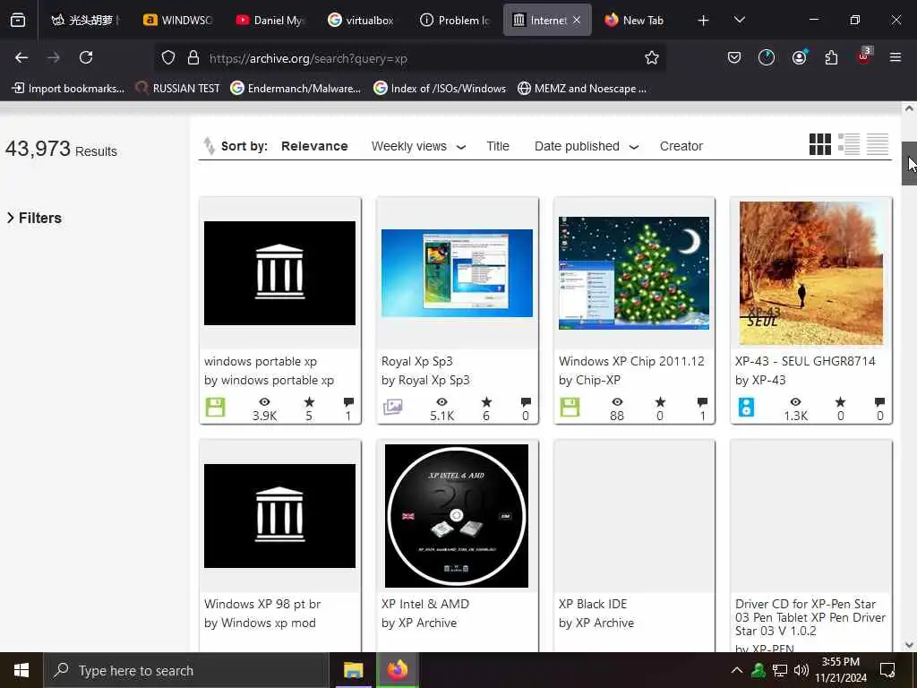Open the Windows XP 98 pt br title
Image resolution: width=917 pixels, height=688 pixels.
pyautogui.click(x=262, y=604)
